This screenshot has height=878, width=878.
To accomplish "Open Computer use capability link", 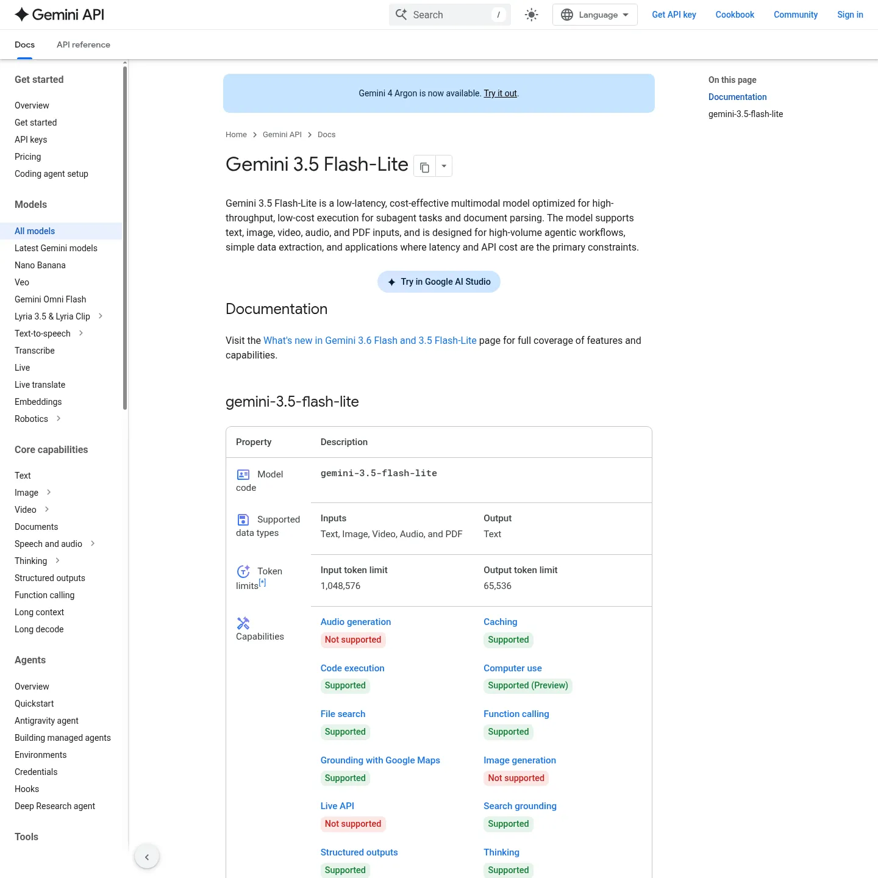I will click(512, 668).
